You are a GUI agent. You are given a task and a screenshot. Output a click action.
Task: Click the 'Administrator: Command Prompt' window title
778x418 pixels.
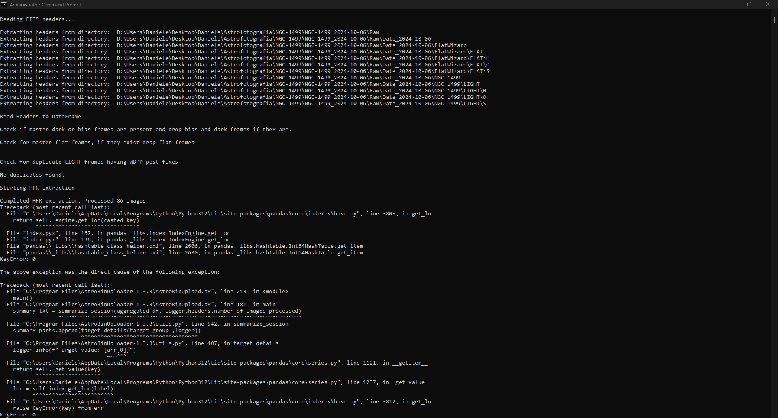(x=45, y=4)
